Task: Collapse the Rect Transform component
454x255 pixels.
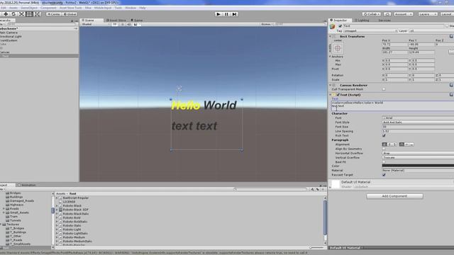Action: pyautogui.click(x=331, y=36)
